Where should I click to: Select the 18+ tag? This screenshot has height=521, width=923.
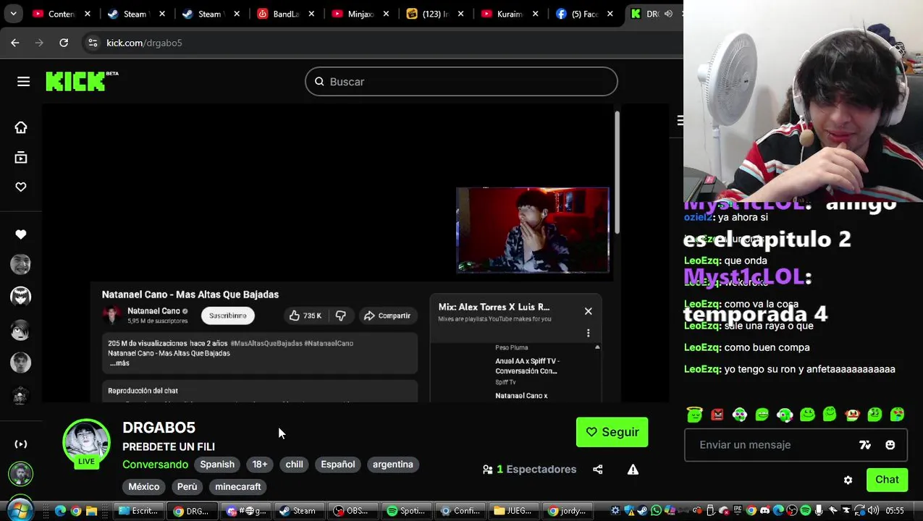coord(260,465)
